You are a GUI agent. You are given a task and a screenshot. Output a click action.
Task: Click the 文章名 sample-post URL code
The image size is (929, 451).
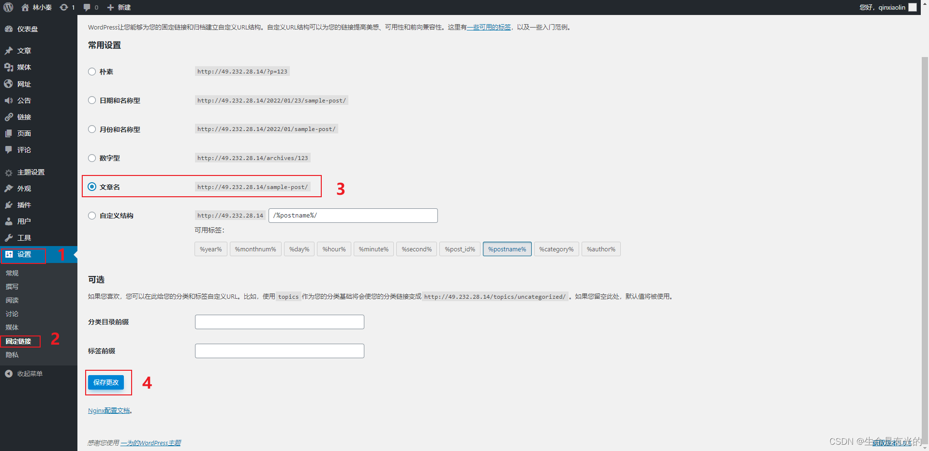(253, 187)
